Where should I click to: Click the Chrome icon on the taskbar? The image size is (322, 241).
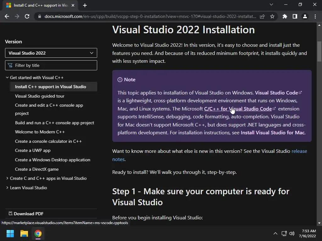(x=38, y=233)
